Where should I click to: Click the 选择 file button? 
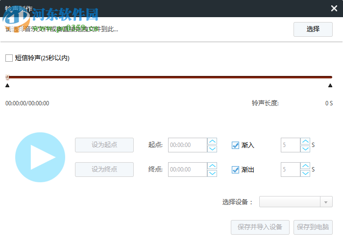click(313, 29)
